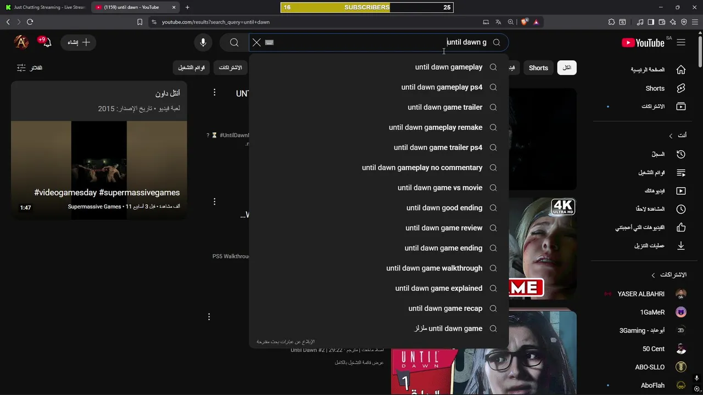Viewport: 703px width, 395px height.
Task: Bookmark this page via address bar icon
Action: click(x=140, y=22)
